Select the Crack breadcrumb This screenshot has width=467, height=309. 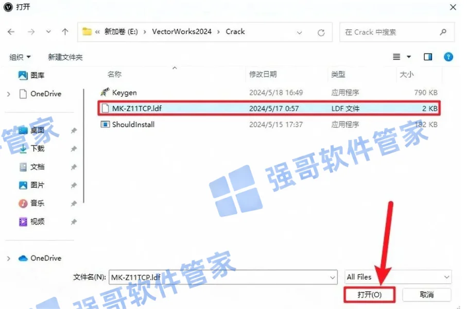(x=235, y=31)
